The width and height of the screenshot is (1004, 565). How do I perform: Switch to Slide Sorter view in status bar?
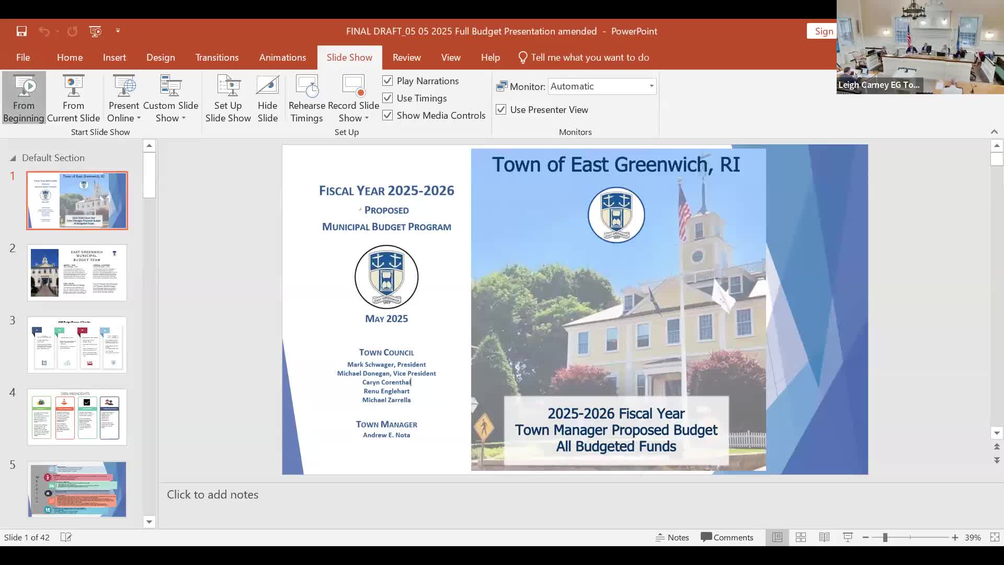(x=801, y=537)
